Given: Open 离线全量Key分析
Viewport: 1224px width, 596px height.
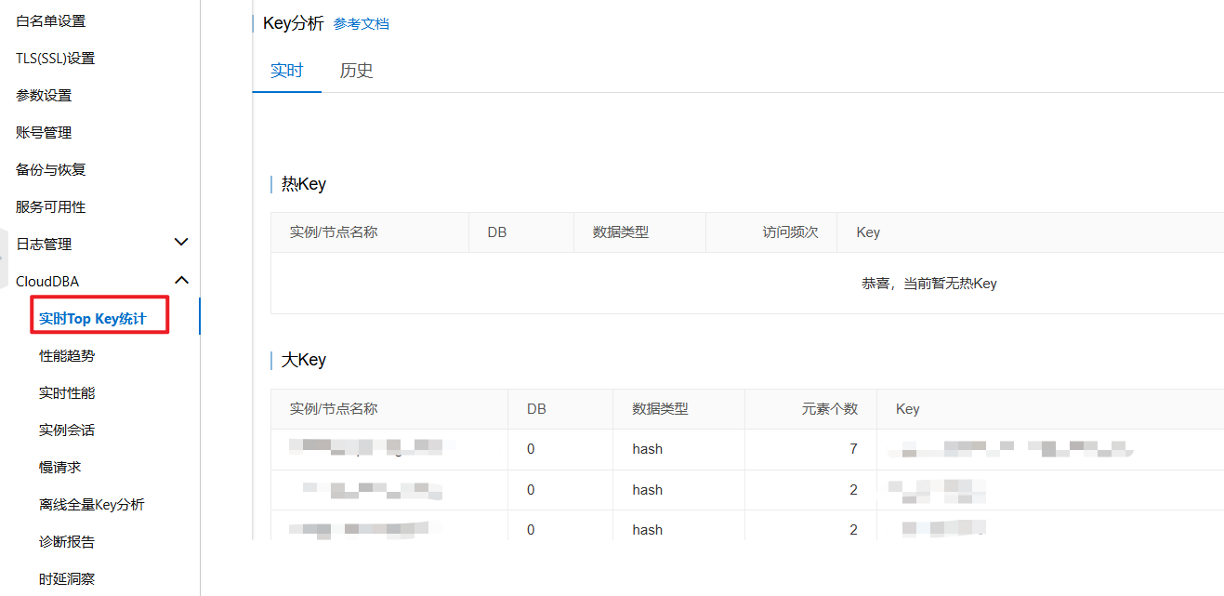Looking at the screenshot, I should 91,504.
